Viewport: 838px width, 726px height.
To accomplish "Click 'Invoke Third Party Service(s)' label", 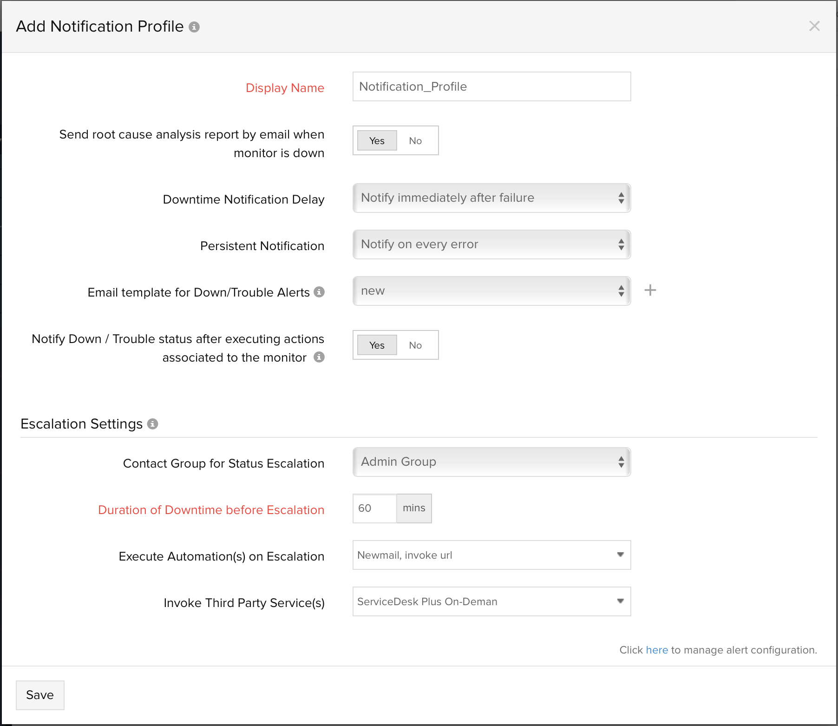I will point(244,603).
